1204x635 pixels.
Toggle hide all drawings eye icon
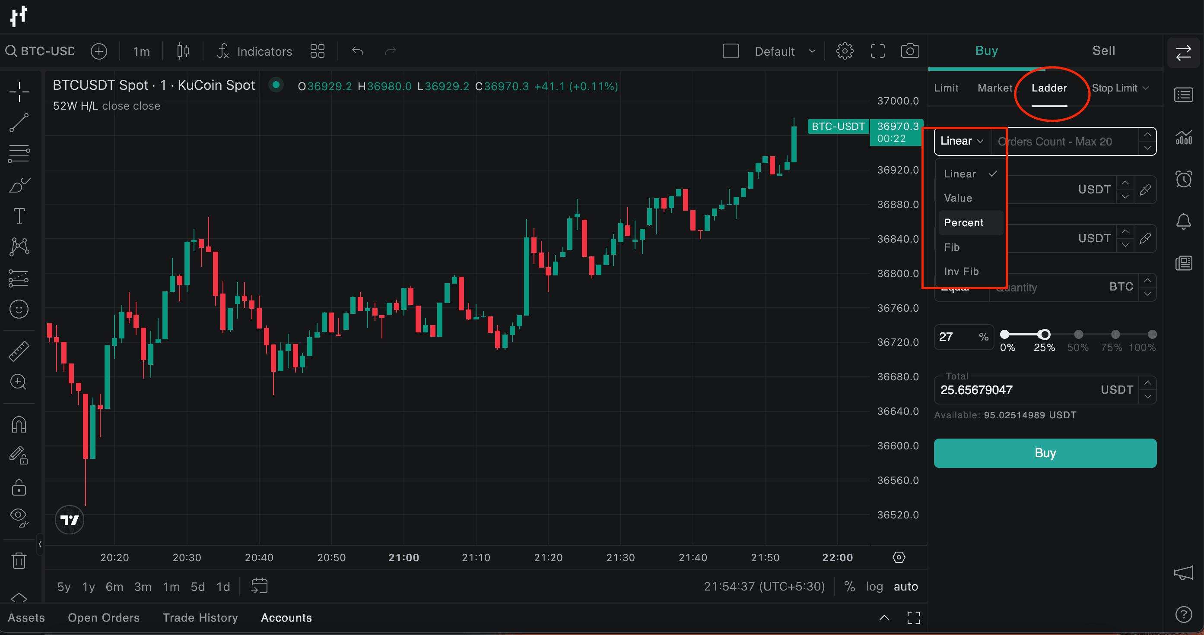[x=19, y=518]
